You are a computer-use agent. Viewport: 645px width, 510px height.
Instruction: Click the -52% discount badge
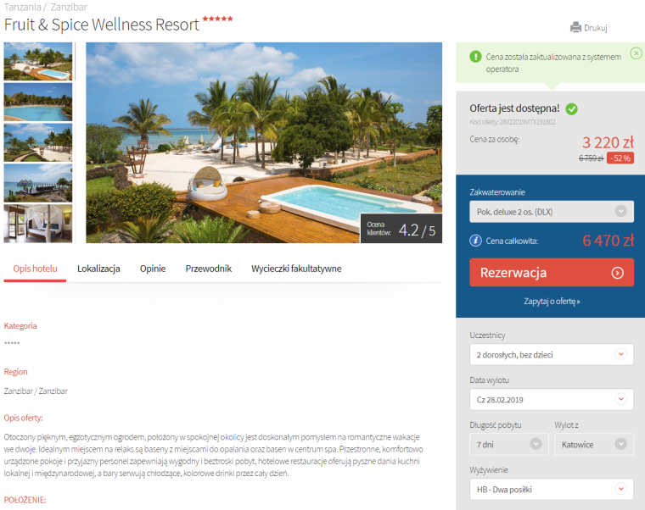coord(620,158)
